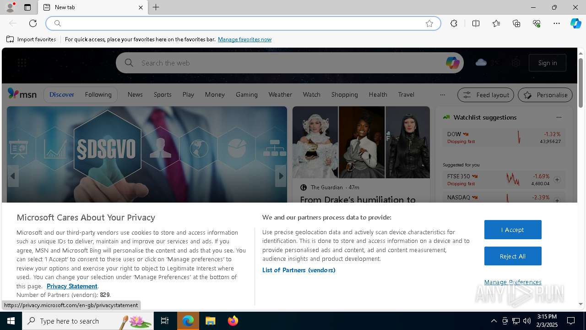
Task: Click the Search the web field
Action: pyautogui.click(x=289, y=63)
